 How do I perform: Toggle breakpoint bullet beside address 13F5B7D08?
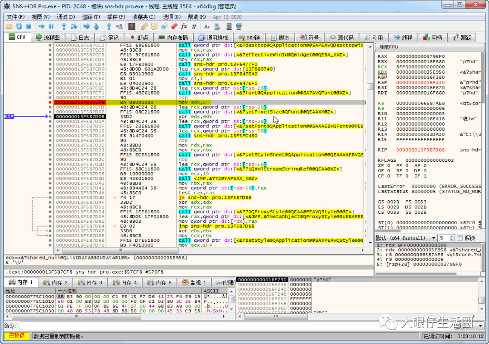coord(50,117)
